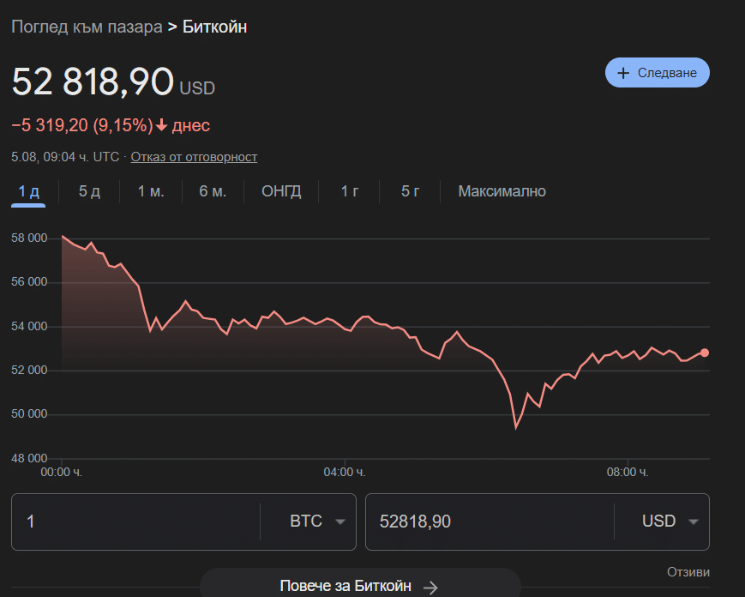Click the 56 000 axis label
745x597 pixels.
click(x=29, y=282)
